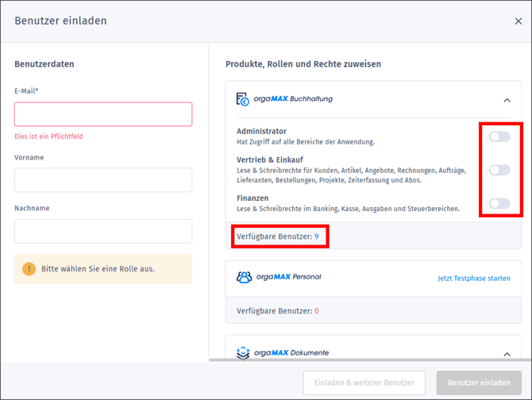
Task: Click available users count 0 for Personal
Action: point(316,310)
